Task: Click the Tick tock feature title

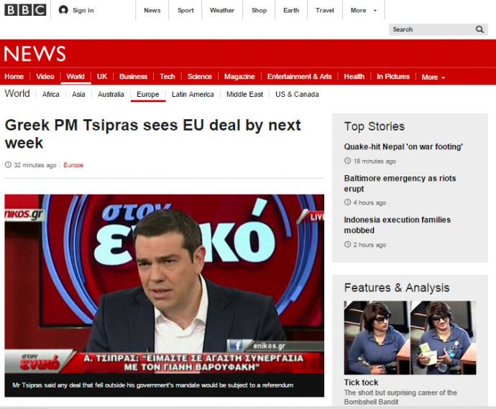Action: coord(361,382)
